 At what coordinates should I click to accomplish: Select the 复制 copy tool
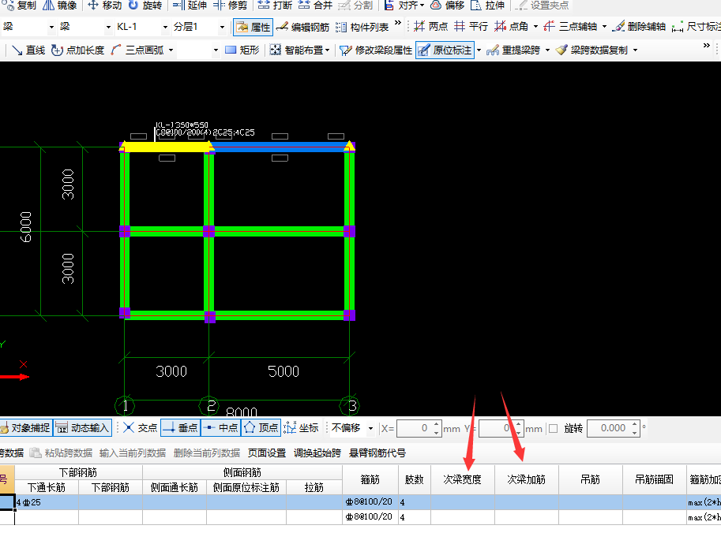(19, 6)
